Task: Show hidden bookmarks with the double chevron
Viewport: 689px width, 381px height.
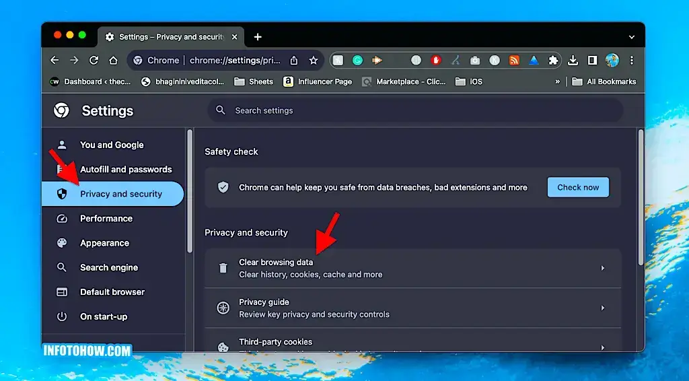Action: pos(558,81)
